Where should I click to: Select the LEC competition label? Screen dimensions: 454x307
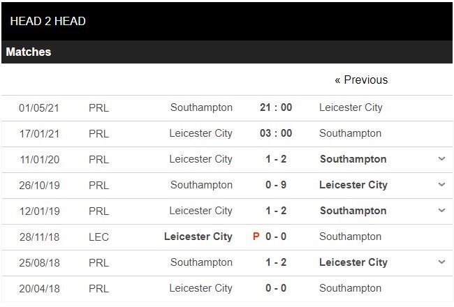(98, 237)
